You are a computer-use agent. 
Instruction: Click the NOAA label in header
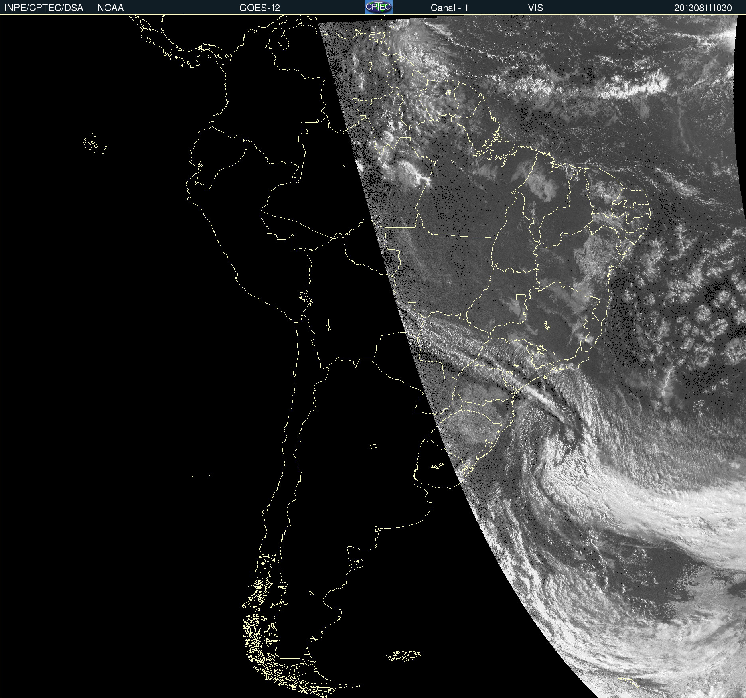coord(111,8)
